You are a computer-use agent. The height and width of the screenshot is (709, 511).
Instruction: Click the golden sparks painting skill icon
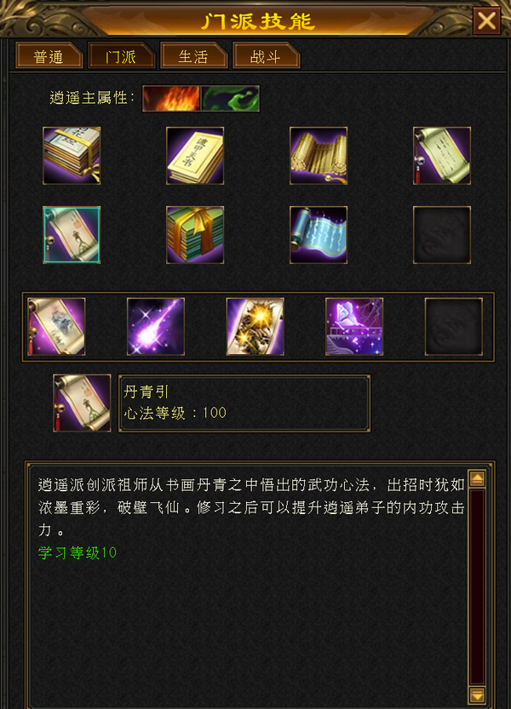tap(255, 327)
